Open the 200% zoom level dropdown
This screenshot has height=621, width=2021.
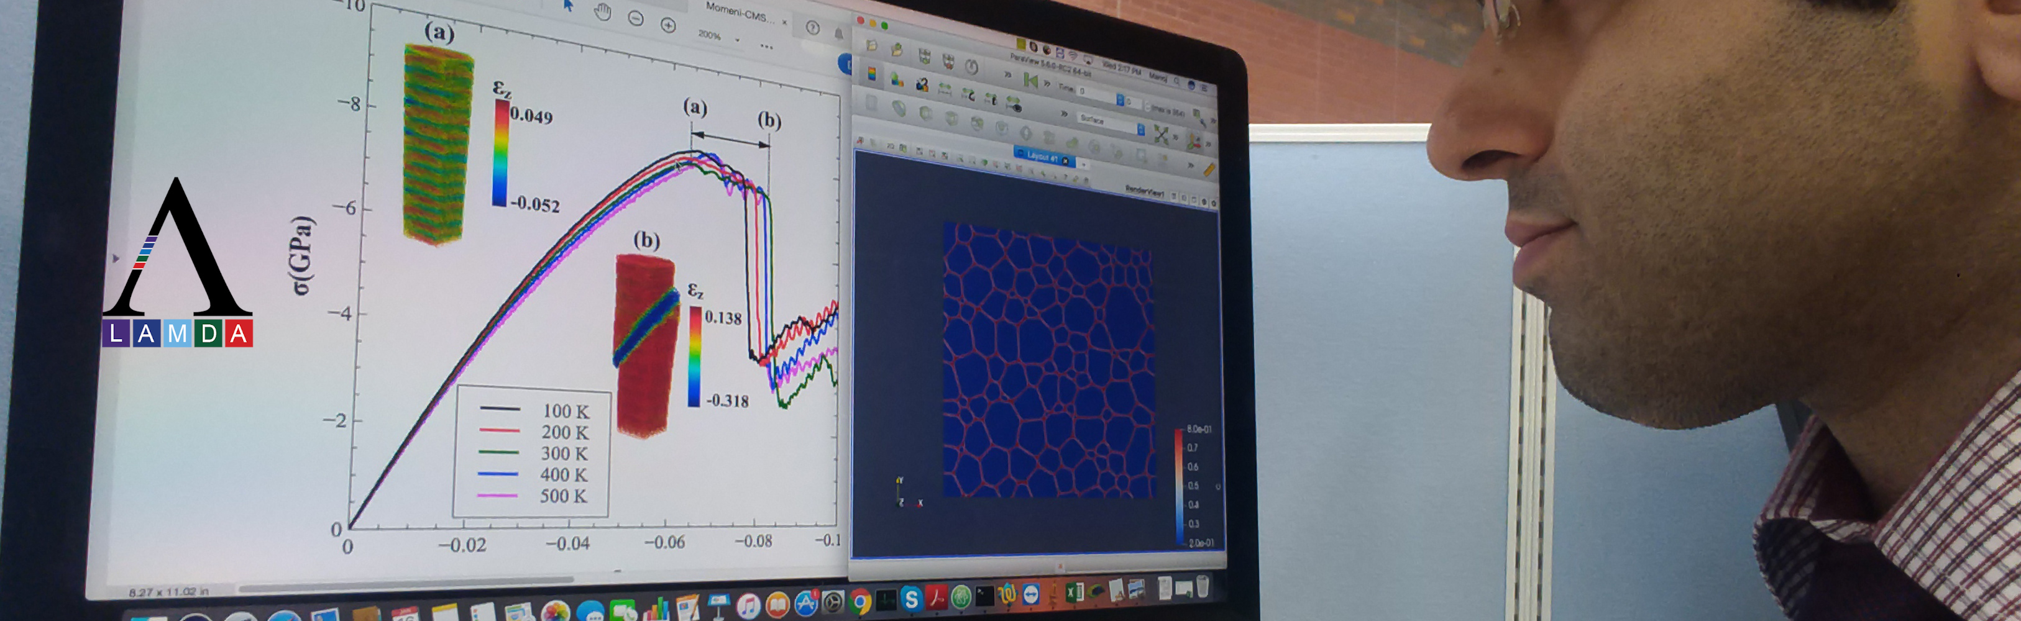[736, 39]
